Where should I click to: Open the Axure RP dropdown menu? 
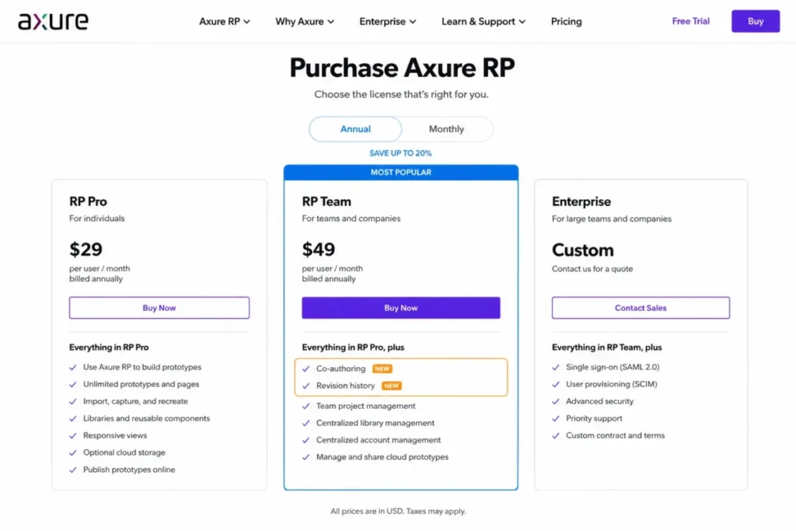pyautogui.click(x=225, y=21)
